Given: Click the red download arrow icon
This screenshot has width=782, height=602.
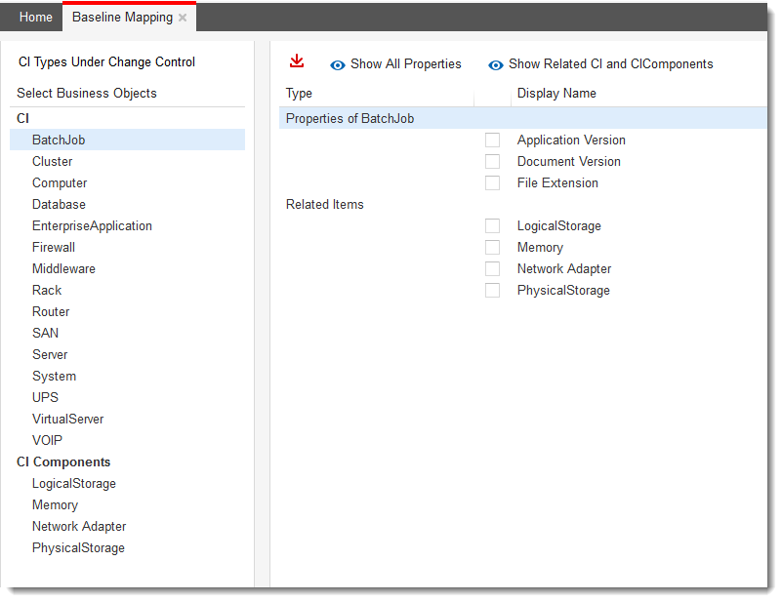Looking at the screenshot, I should click(x=297, y=61).
